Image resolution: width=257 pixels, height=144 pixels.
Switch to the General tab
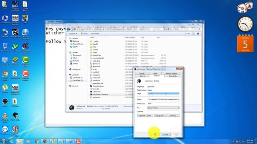click(x=142, y=76)
